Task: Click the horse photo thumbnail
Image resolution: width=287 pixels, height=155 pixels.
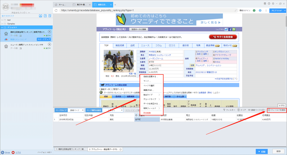Action: (118, 61)
